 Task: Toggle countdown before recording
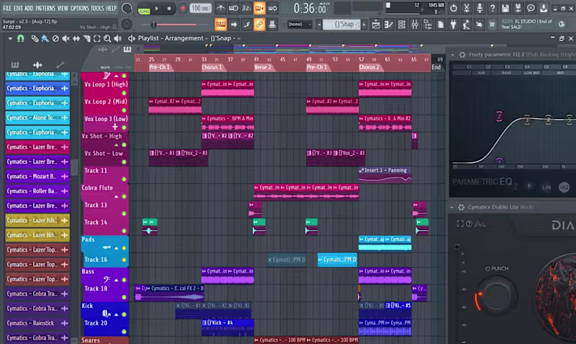(246, 8)
